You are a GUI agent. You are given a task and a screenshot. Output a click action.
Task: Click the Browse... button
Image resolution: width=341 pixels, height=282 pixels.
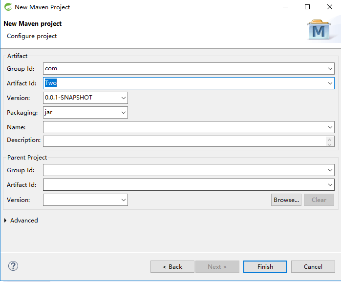pyautogui.click(x=286, y=200)
